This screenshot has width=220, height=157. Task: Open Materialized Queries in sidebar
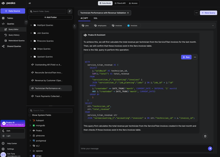tap(16, 41)
